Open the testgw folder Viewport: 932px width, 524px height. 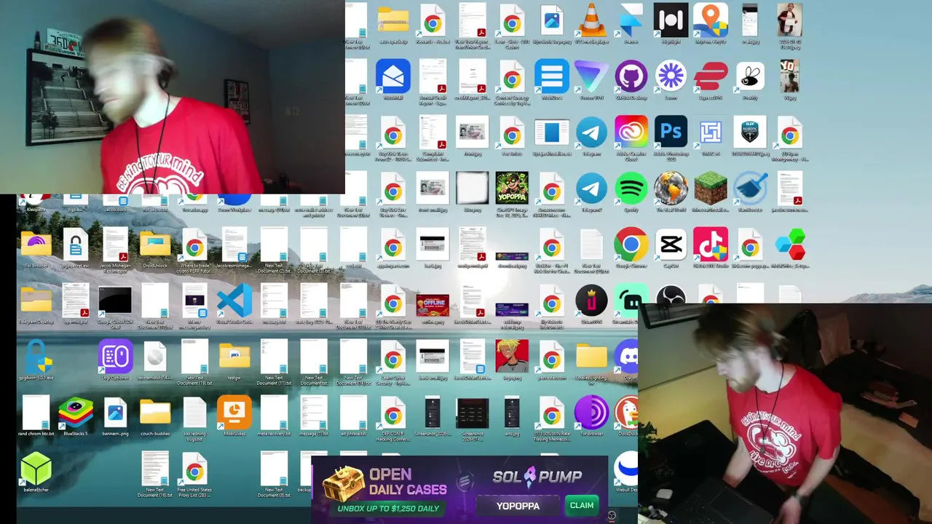pyautogui.click(x=234, y=358)
